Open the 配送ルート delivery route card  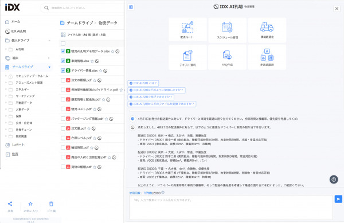187,30
